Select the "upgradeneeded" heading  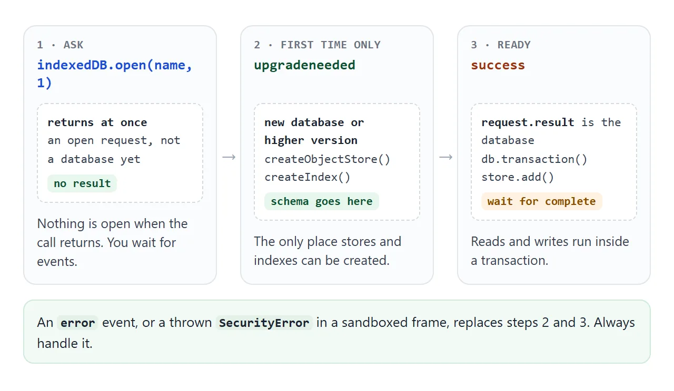(304, 65)
